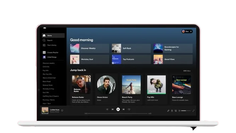Select Alex + Sam playlist in sidebar
236x133 pixels.
tap(47, 104)
